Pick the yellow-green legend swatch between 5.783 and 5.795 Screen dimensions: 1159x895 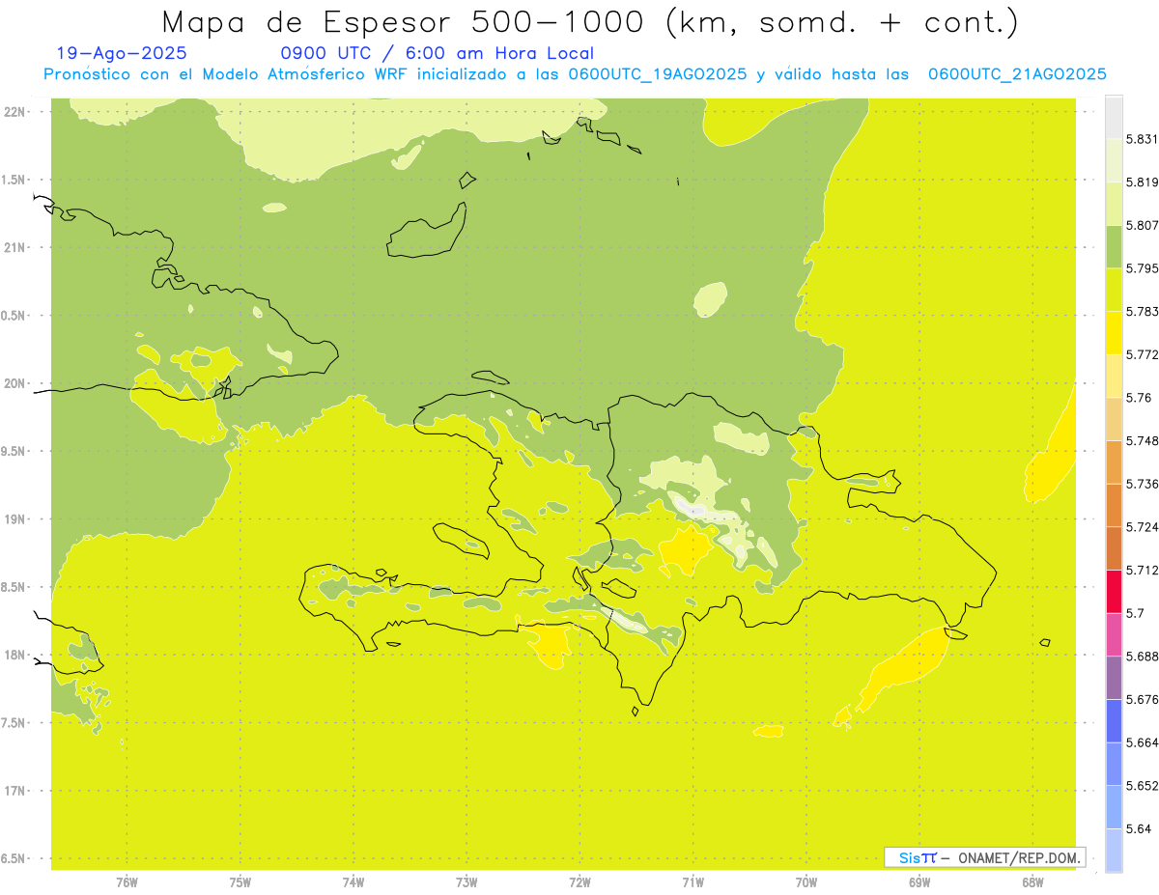[x=1114, y=290]
